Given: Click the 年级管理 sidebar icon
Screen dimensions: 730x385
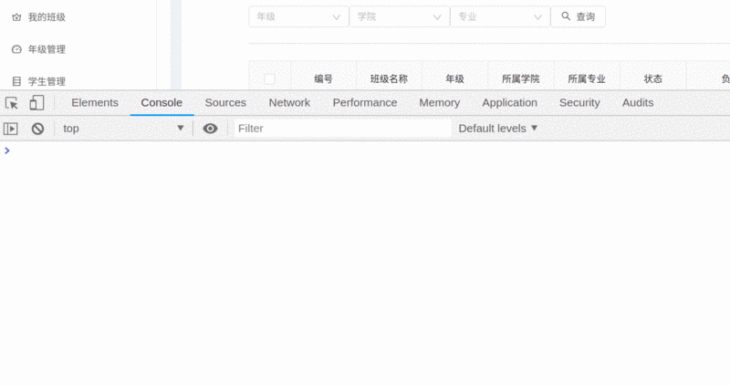Looking at the screenshot, I should tap(16, 49).
